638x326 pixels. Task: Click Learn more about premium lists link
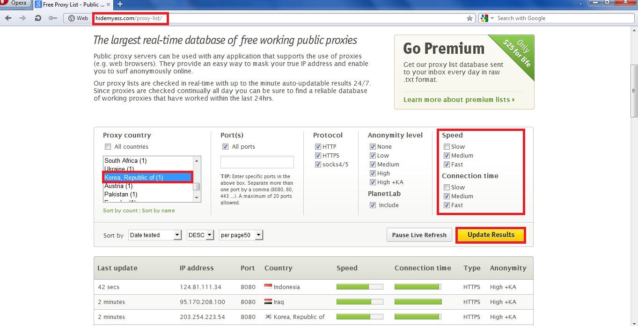pyautogui.click(x=459, y=100)
